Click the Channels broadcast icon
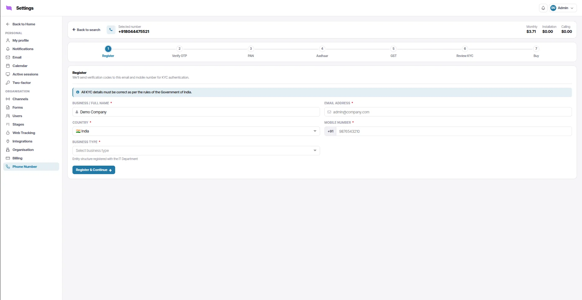Screen dimensions: 582x300 [8, 99]
